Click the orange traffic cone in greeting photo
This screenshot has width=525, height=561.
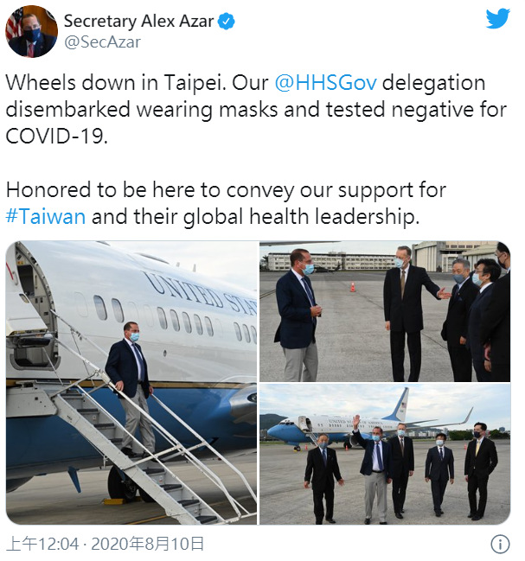(x=353, y=287)
